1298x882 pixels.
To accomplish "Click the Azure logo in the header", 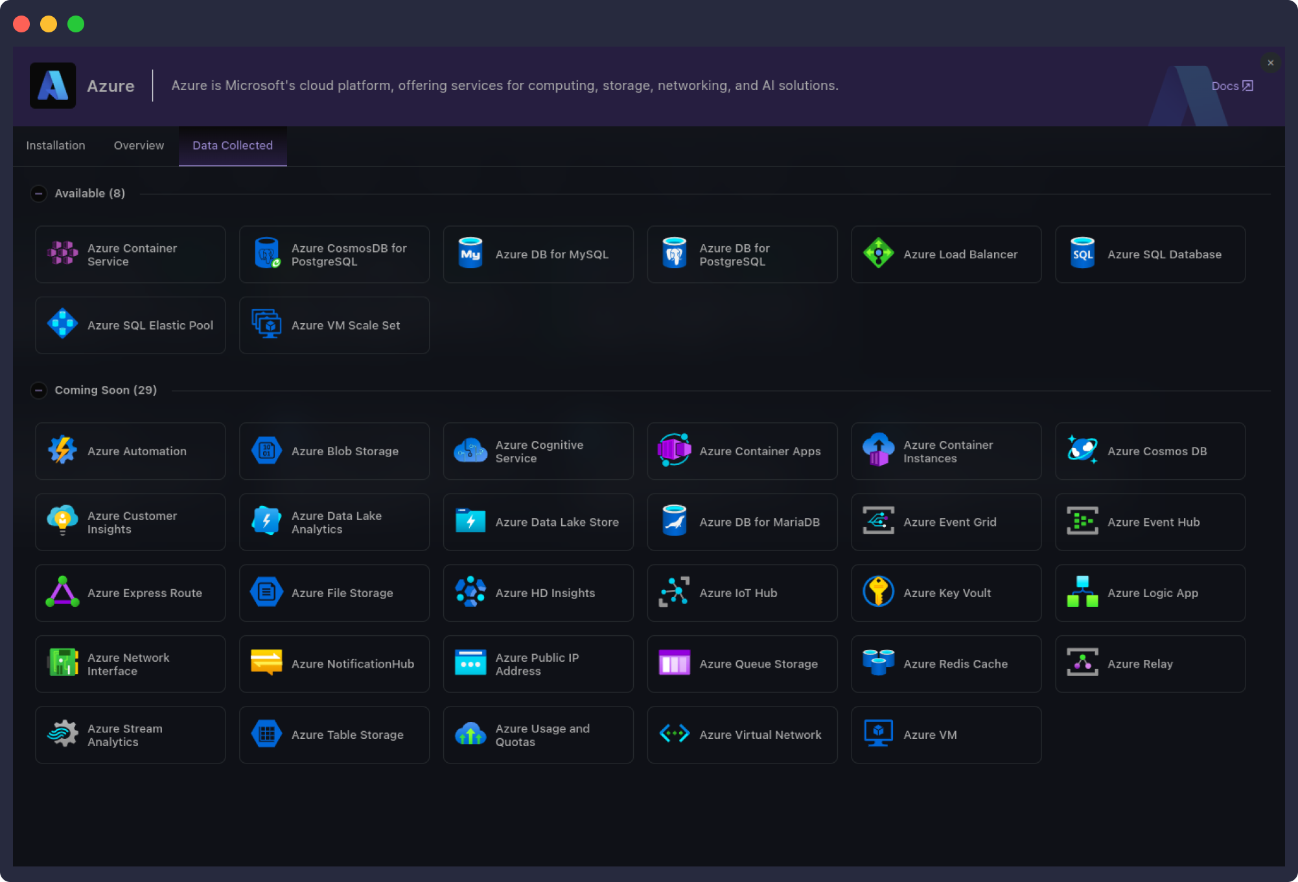I will (x=52, y=85).
